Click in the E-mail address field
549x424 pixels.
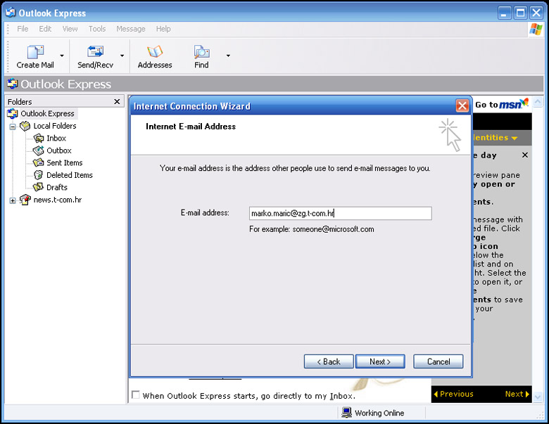[341, 213]
